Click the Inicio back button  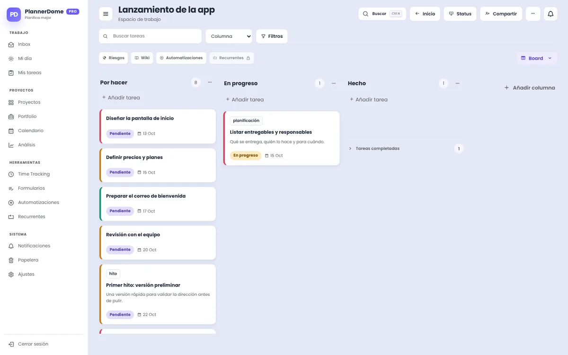click(x=425, y=14)
